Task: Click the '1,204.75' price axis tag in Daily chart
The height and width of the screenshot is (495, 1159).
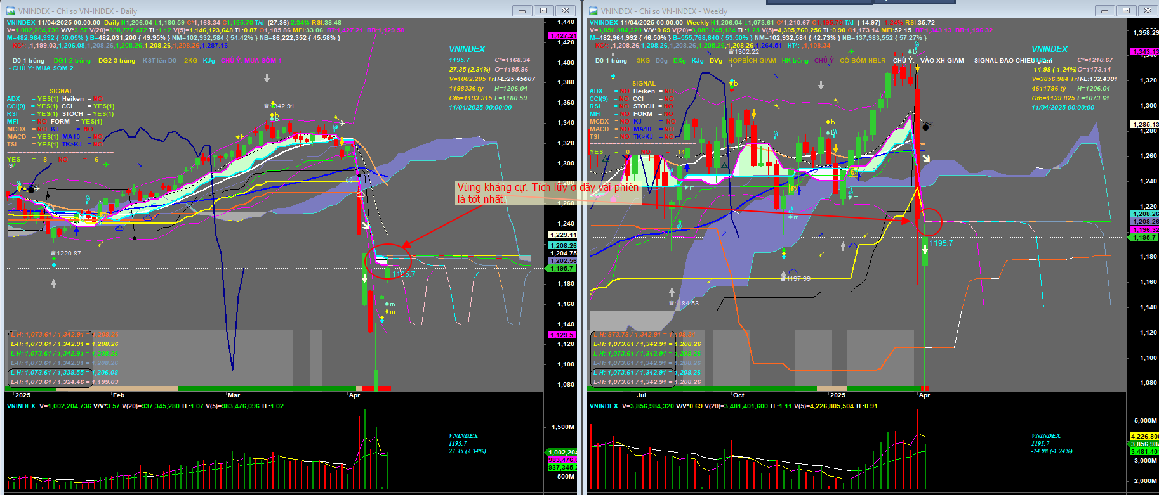Action: tap(562, 254)
